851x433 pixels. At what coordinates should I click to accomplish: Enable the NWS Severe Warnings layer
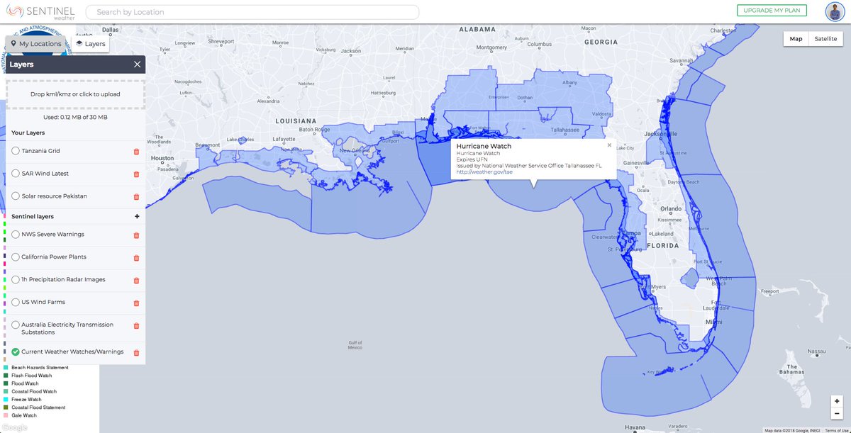click(x=15, y=235)
